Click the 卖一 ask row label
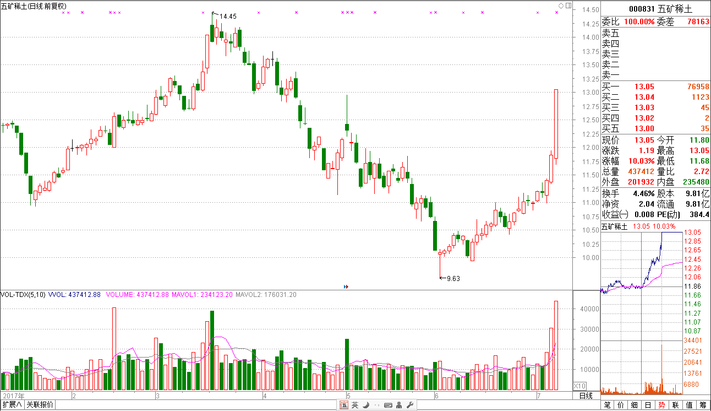The width and height of the screenshot is (711, 411). 610,75
